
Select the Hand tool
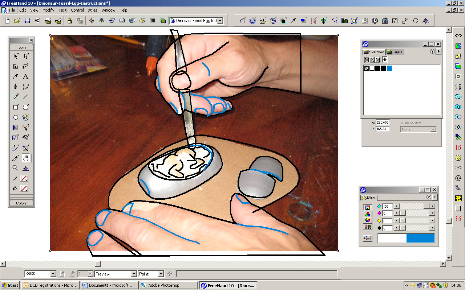tap(26, 158)
